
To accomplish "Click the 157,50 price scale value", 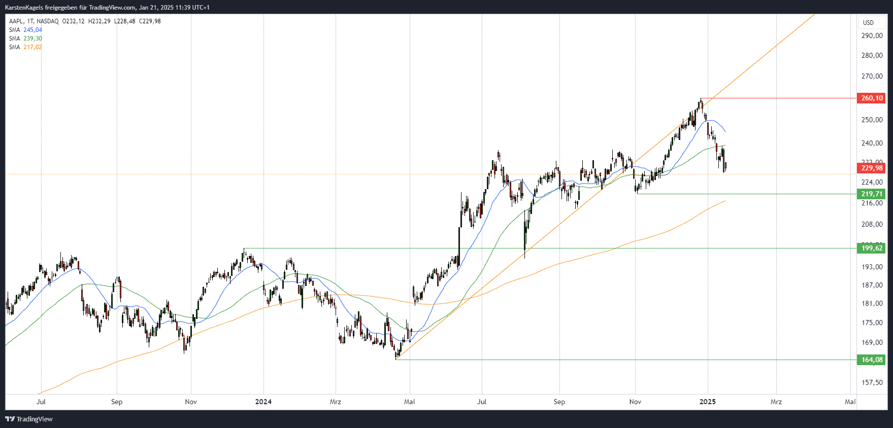I will point(872,382).
